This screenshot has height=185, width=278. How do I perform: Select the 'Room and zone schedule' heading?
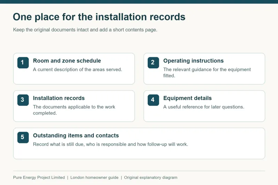[x=67, y=61]
